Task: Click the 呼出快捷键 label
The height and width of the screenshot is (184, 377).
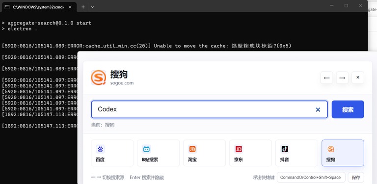Action: pyautogui.click(x=264, y=178)
